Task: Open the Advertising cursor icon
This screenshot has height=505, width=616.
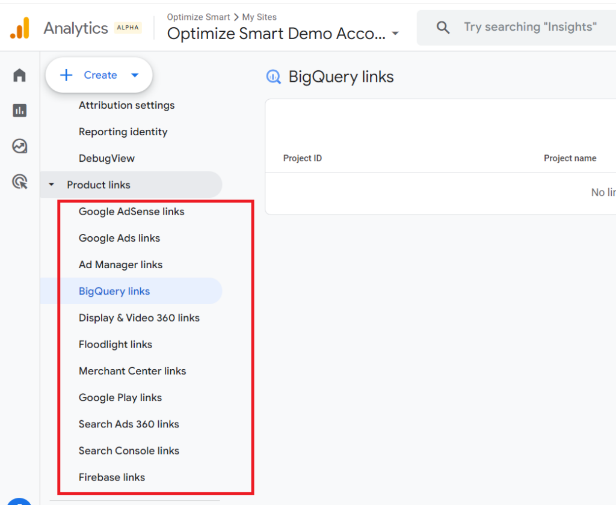Action: click(x=20, y=182)
